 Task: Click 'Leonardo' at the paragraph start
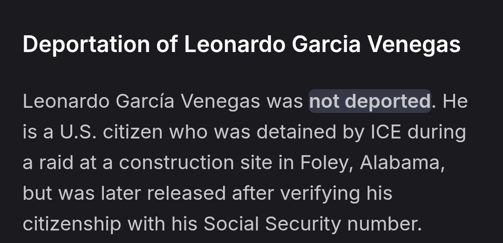[x=66, y=101]
